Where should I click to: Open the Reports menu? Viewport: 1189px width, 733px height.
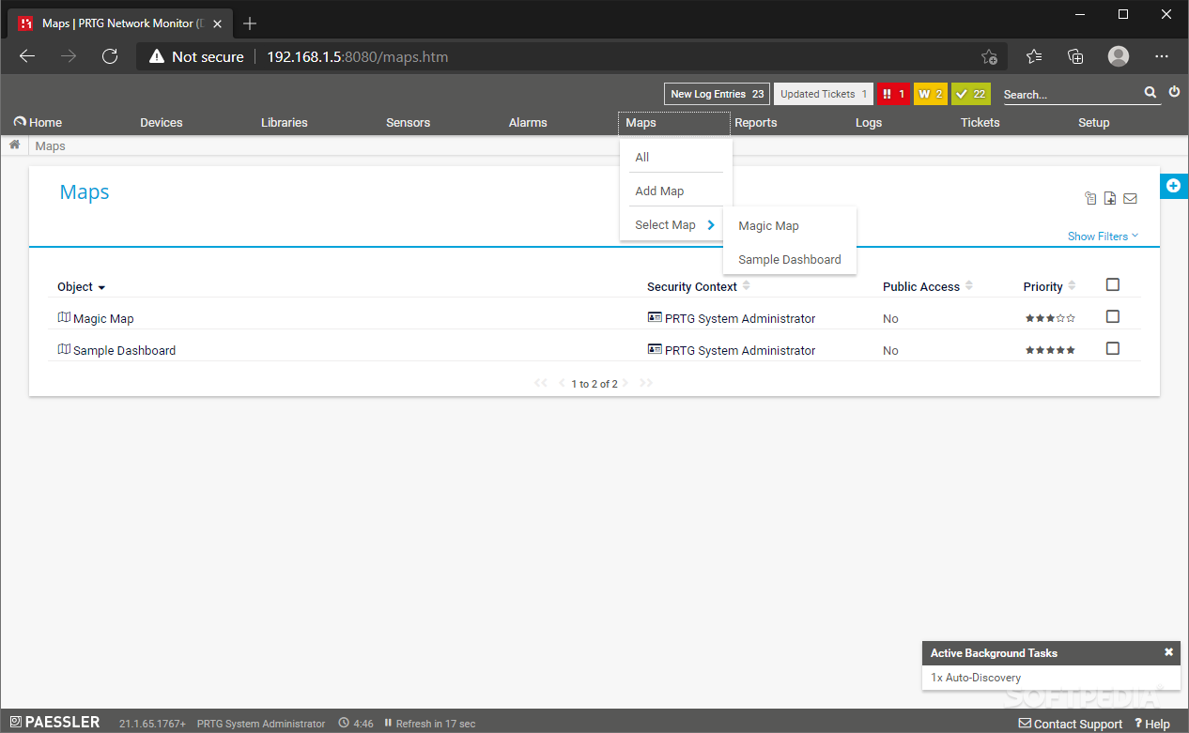pos(756,123)
